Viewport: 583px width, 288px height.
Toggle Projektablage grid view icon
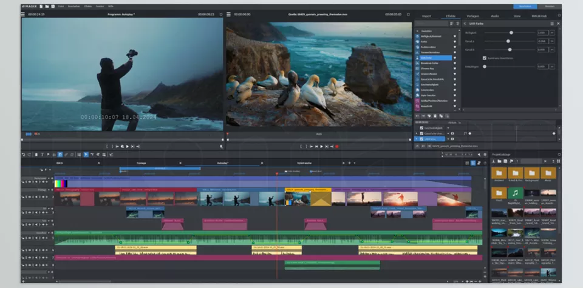point(559,161)
